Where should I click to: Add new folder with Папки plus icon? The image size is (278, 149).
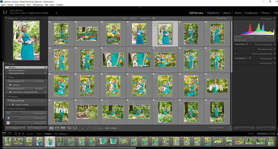point(46,77)
